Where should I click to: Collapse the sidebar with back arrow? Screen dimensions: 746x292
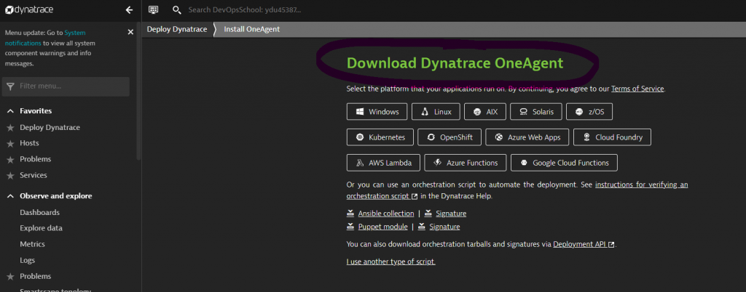point(129,10)
